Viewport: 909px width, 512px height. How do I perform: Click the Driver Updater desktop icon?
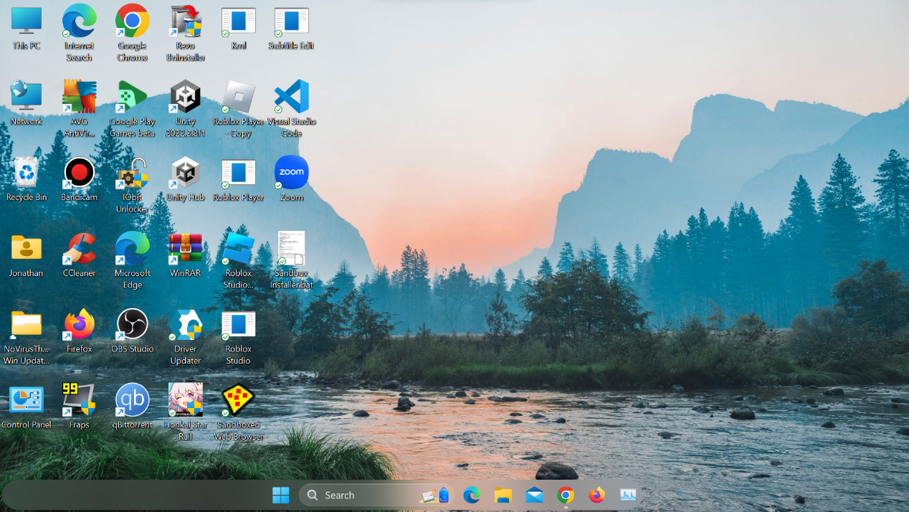coord(186,336)
